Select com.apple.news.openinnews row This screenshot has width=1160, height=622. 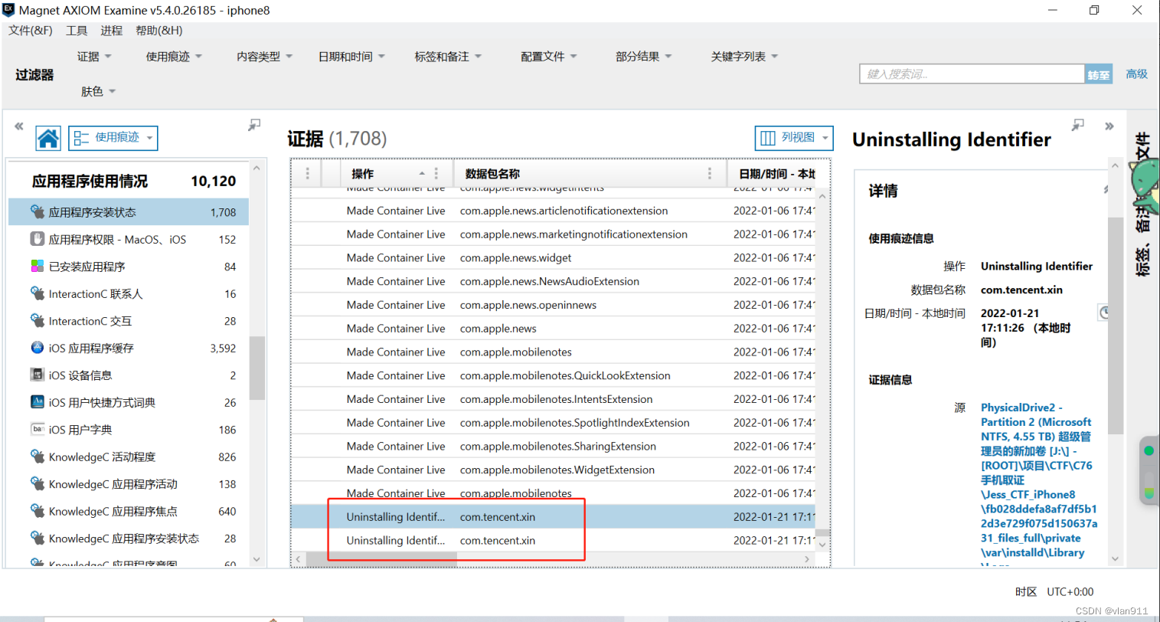click(553, 305)
